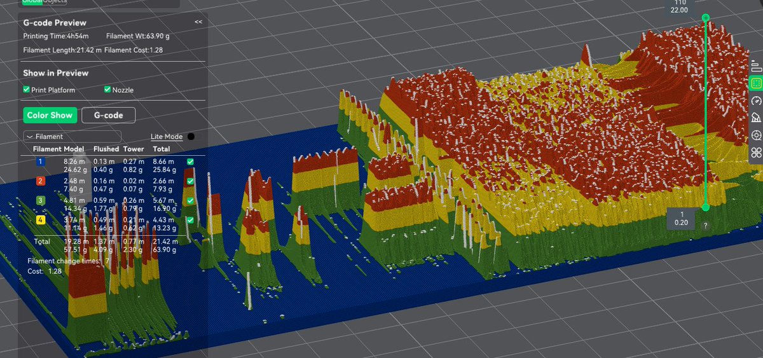Click the 2.66 m total for filament 2

(x=163, y=181)
